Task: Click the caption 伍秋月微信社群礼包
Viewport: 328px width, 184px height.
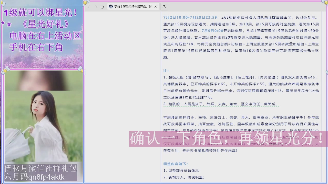Action: point(40,168)
